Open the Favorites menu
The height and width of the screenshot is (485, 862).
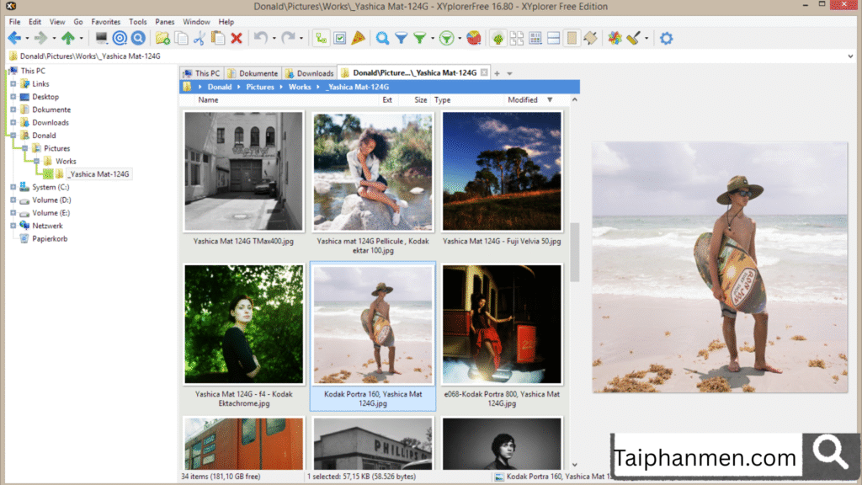point(105,21)
